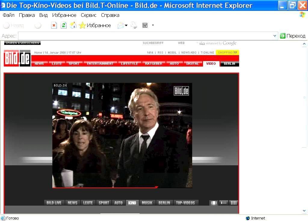
Task: Open the Избранное menu in menu bar
Action: [x=64, y=15]
